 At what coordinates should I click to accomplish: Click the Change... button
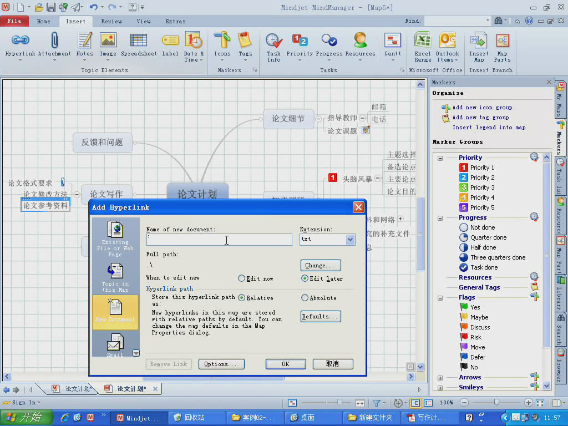321,265
